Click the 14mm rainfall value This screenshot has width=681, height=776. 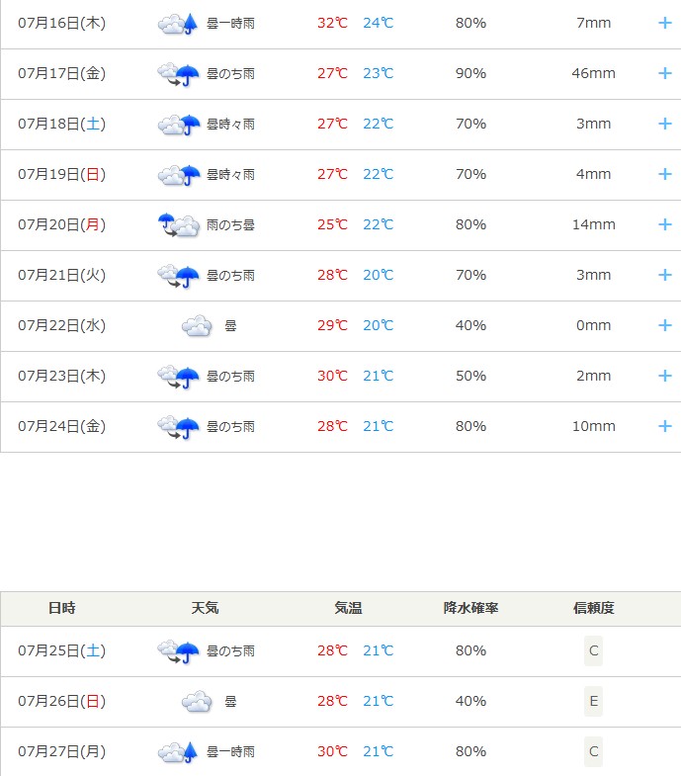pos(593,224)
